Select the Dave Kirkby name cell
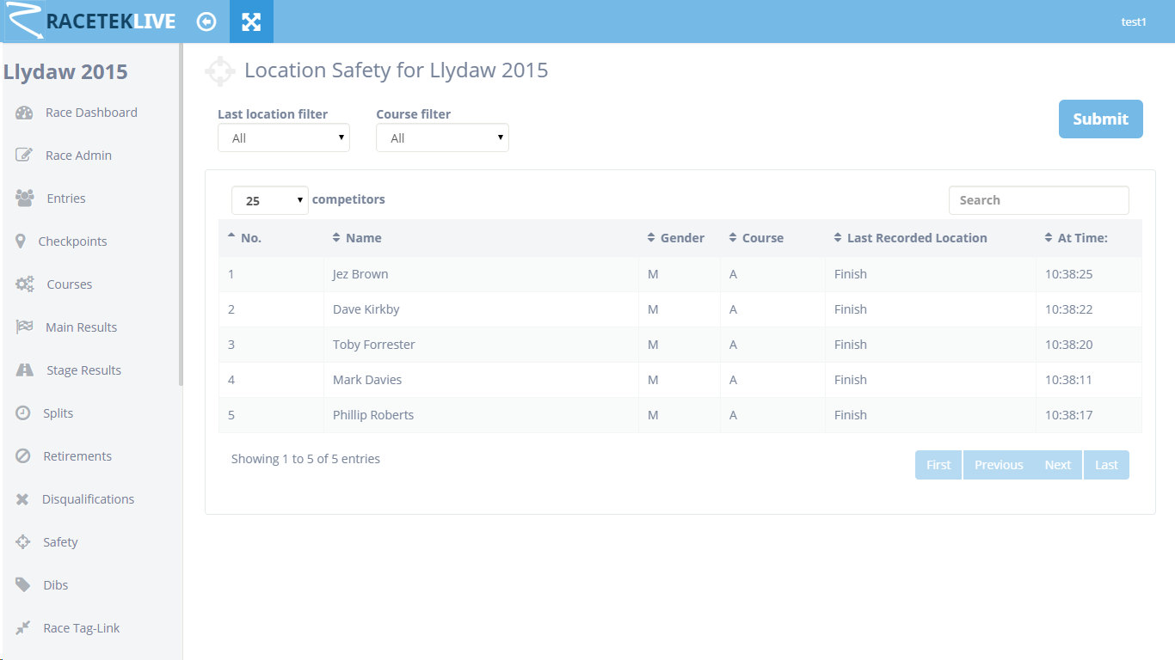This screenshot has width=1175, height=660. pos(481,309)
